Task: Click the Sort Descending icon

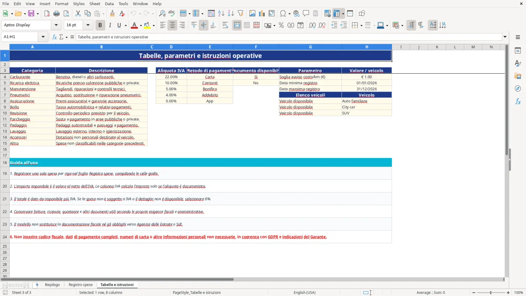Action: click(231, 14)
